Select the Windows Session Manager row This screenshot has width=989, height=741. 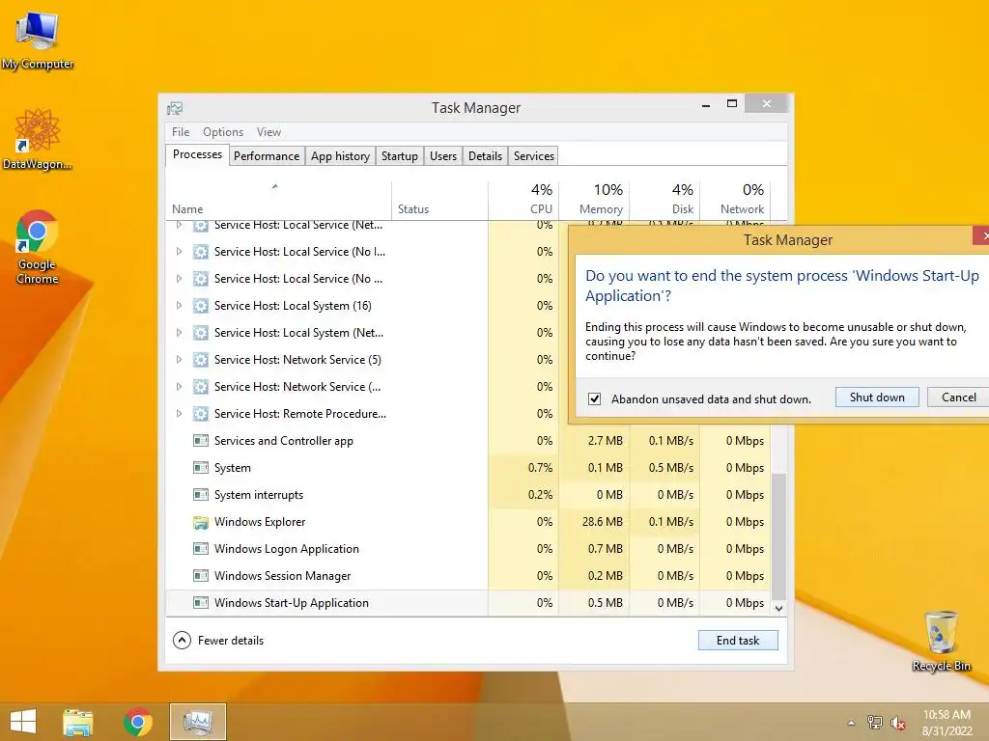coord(468,576)
